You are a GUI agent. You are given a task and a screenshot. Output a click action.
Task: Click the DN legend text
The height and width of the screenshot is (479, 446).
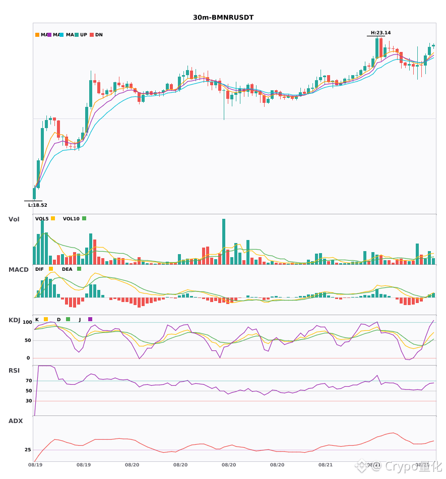tap(99, 35)
